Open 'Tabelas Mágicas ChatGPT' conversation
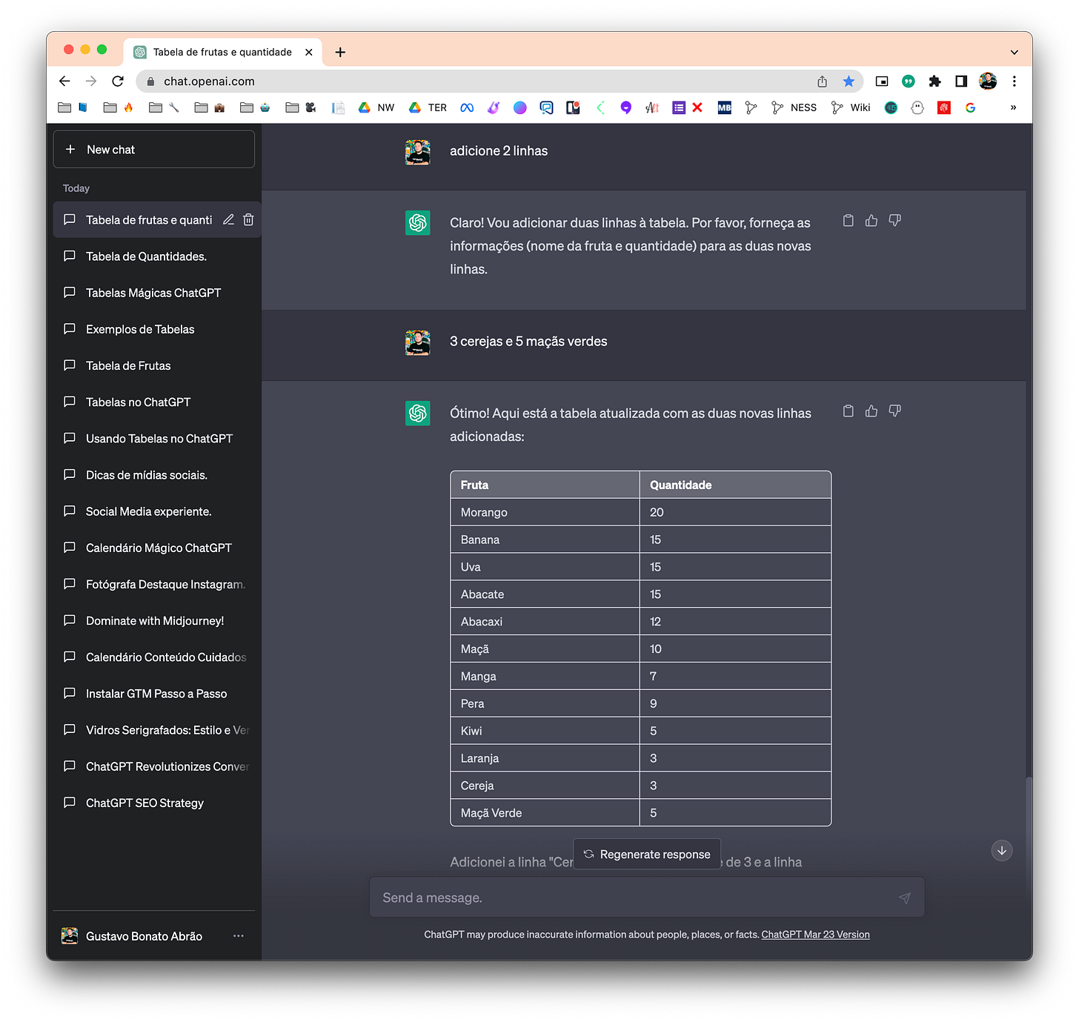Image resolution: width=1079 pixels, height=1022 pixels. point(157,293)
